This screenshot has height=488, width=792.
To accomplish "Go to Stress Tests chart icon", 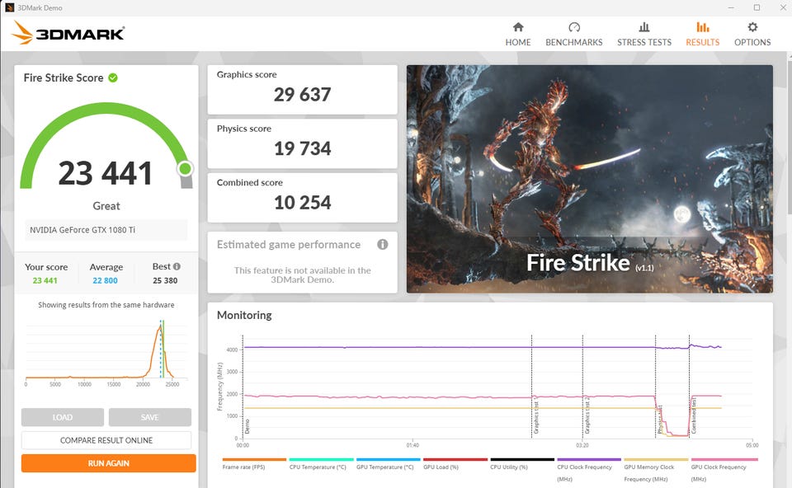I will coord(643,27).
